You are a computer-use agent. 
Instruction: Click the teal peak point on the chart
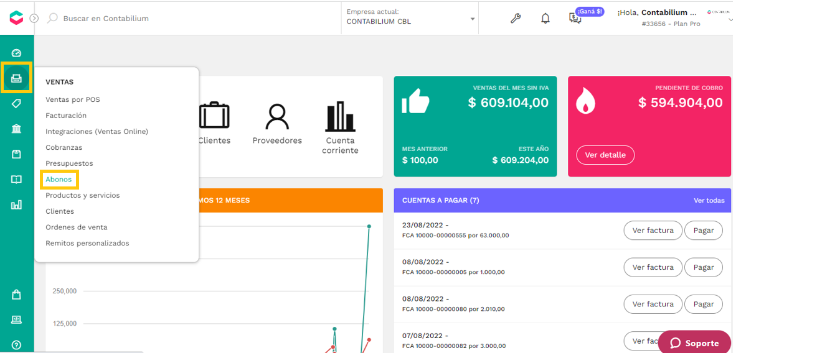pyautogui.click(x=369, y=226)
